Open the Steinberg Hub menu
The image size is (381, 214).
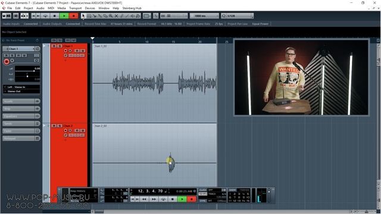[132, 8]
